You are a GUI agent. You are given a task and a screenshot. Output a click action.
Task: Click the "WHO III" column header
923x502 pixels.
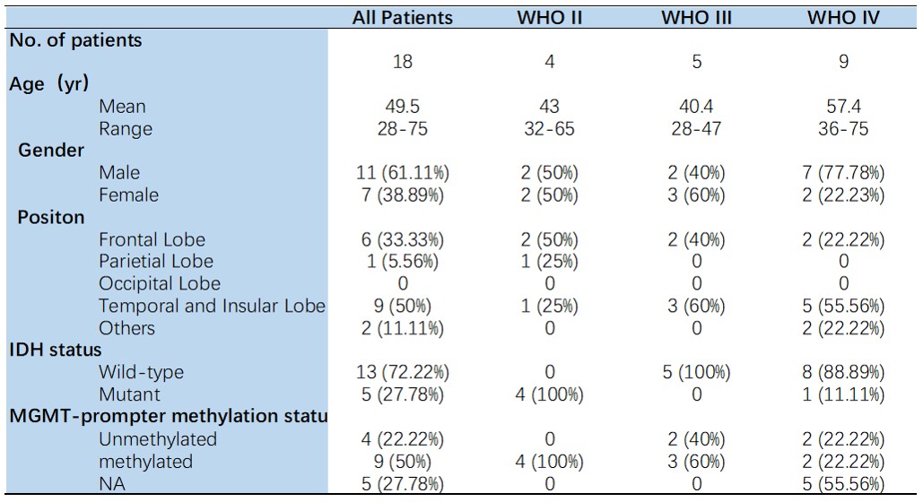pos(696,17)
